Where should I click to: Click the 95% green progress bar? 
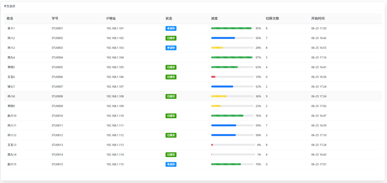pos(232,28)
